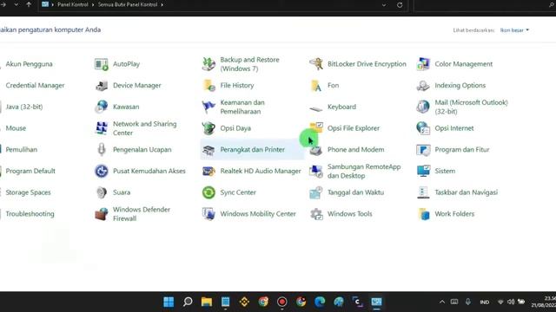Open File History icon
Screen dimensions: 556x312
tap(208, 86)
